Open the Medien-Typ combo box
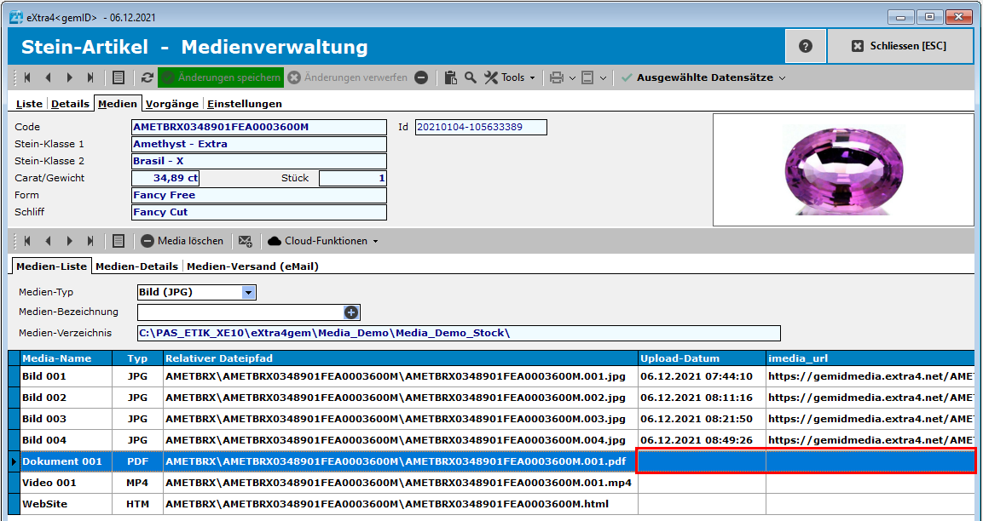 tap(248, 292)
